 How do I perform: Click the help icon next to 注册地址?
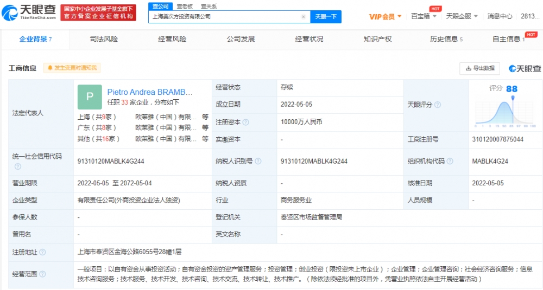pos(43,252)
